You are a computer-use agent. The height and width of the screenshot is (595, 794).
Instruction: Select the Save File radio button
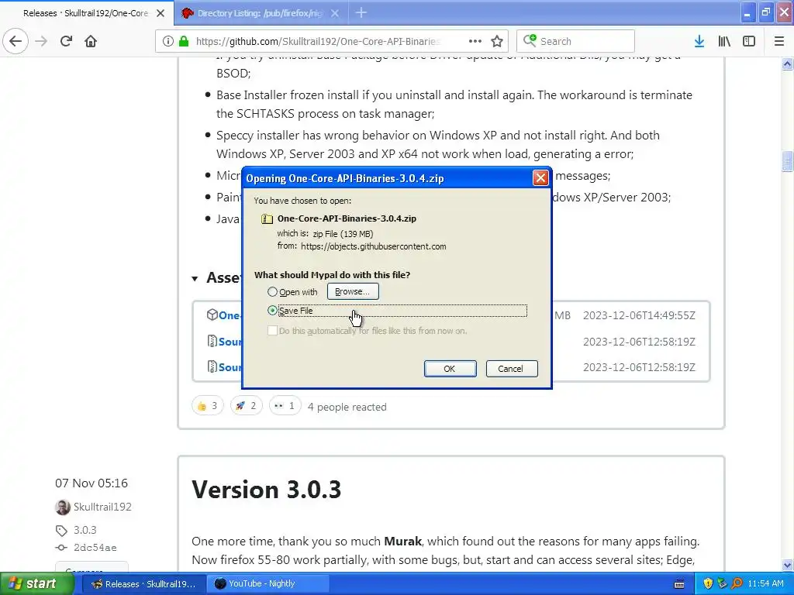pos(272,310)
